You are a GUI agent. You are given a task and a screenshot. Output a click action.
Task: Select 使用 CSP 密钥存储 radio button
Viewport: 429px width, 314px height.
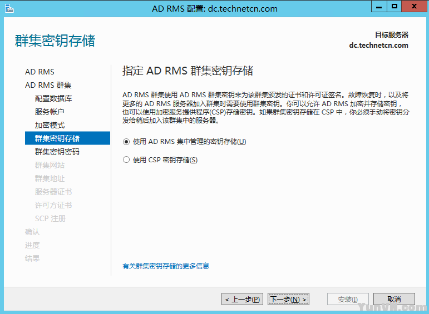pos(126,160)
